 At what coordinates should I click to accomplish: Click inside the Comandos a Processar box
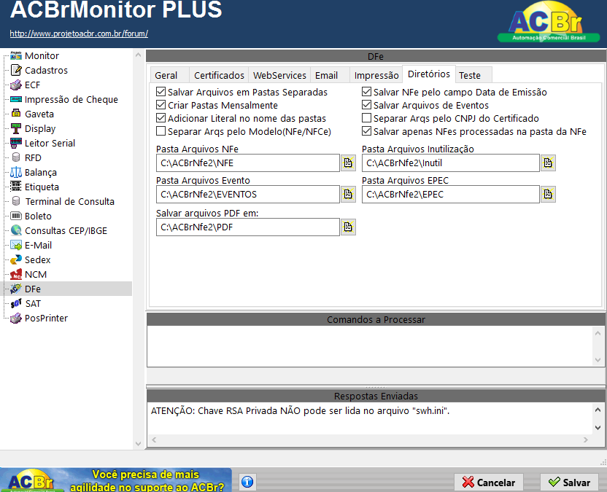pyautogui.click(x=370, y=345)
